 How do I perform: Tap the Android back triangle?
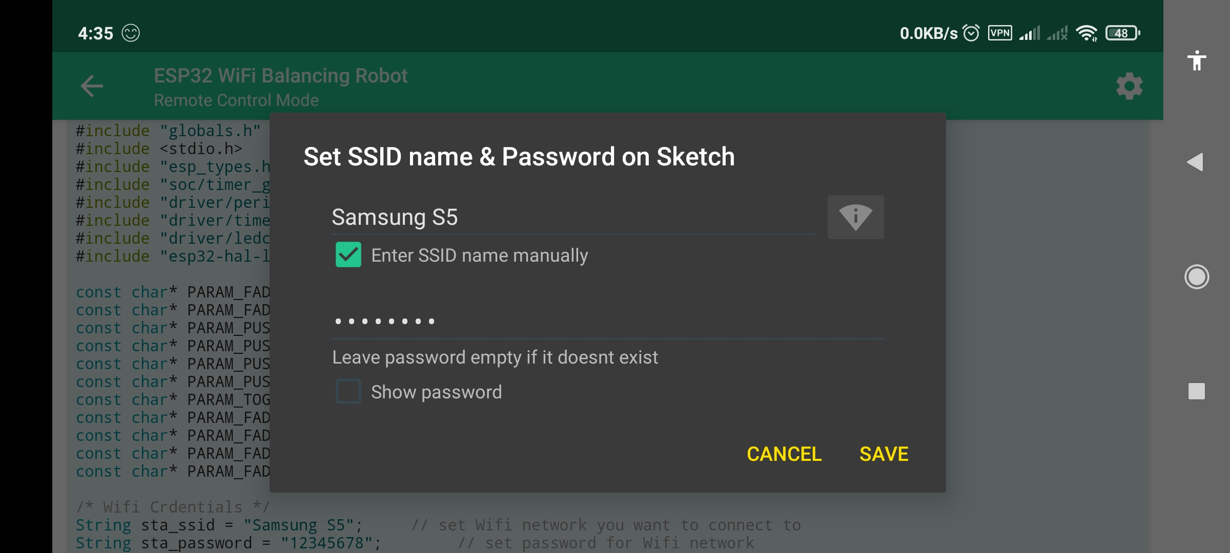click(1196, 162)
